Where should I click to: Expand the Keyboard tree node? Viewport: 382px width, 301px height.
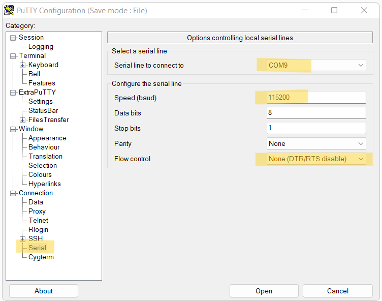tap(23, 65)
